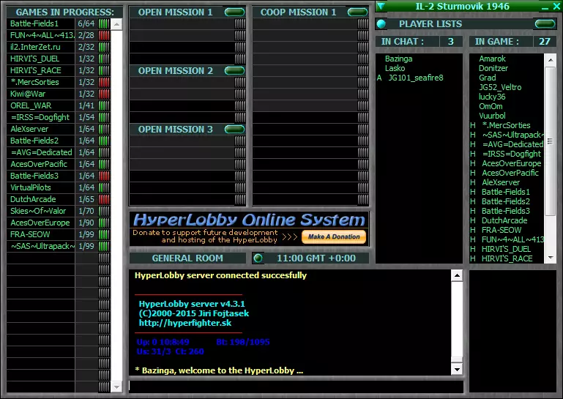
Task: Select the HIRVI'S_RACE game in progress
Action: click(58, 70)
